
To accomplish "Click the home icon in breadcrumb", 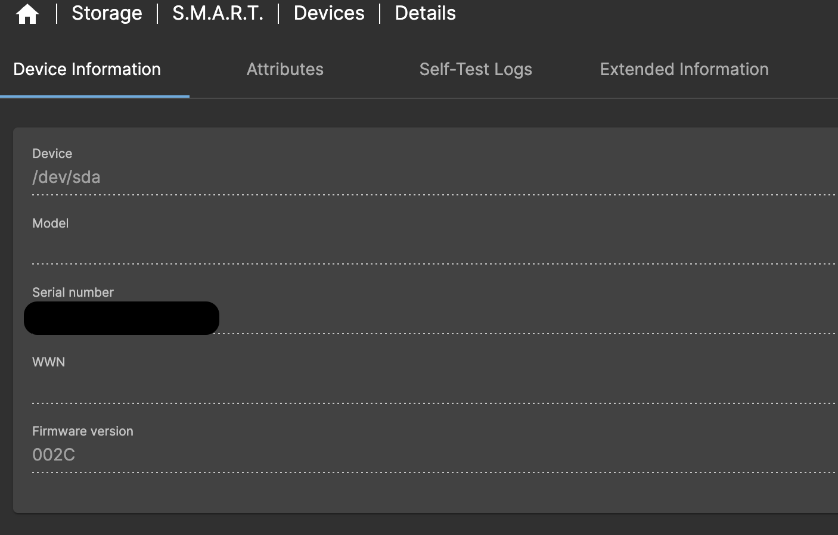I will pyautogui.click(x=27, y=13).
